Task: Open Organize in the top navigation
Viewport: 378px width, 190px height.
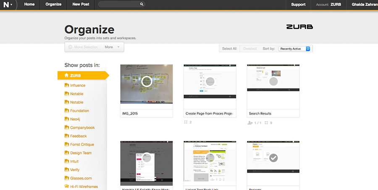Action: pos(53,4)
